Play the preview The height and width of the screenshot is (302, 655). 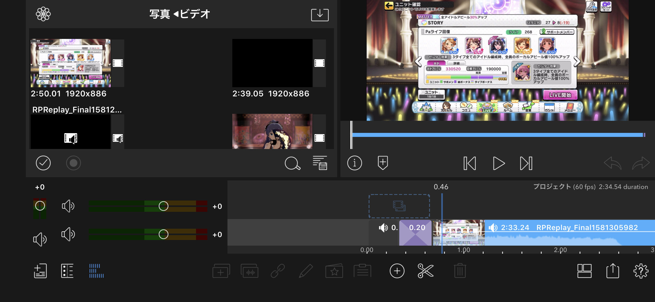point(499,163)
